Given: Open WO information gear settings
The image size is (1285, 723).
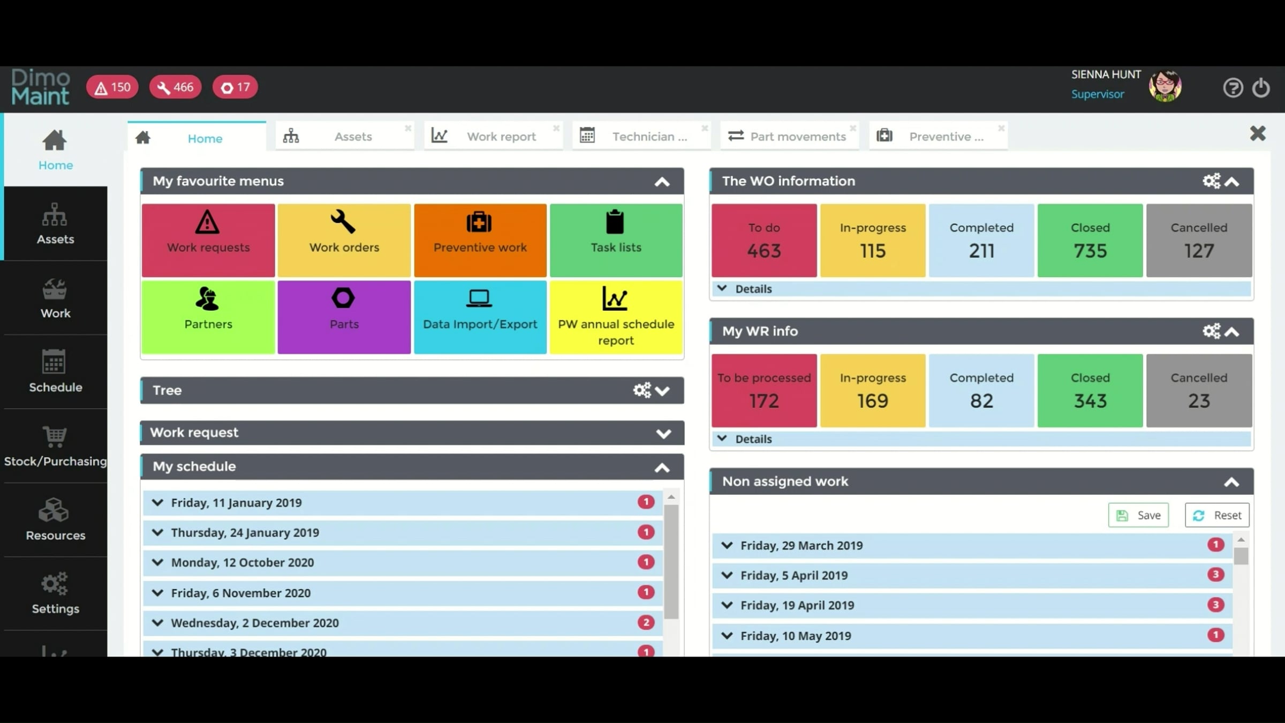Looking at the screenshot, I should tap(1211, 181).
